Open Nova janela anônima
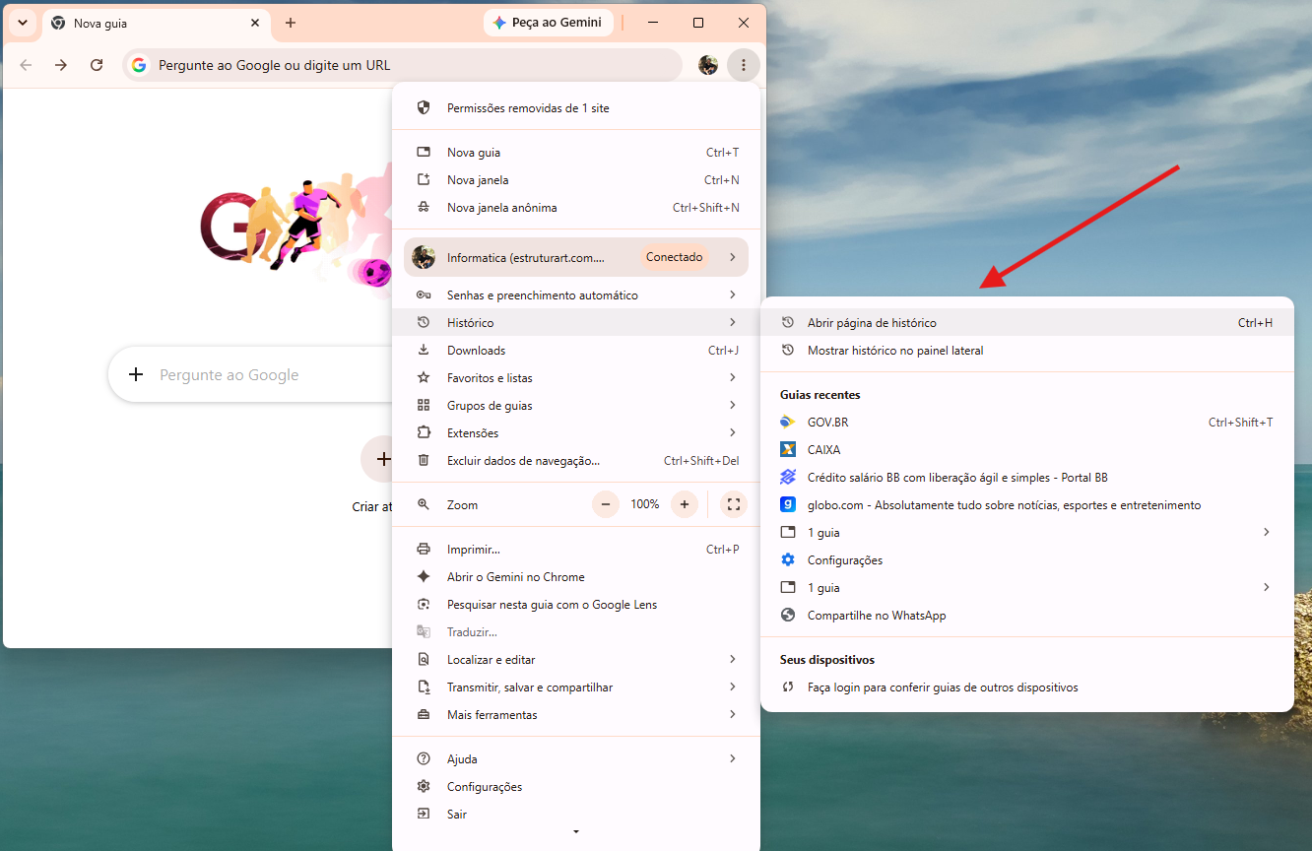The height and width of the screenshot is (851, 1312). [576, 208]
